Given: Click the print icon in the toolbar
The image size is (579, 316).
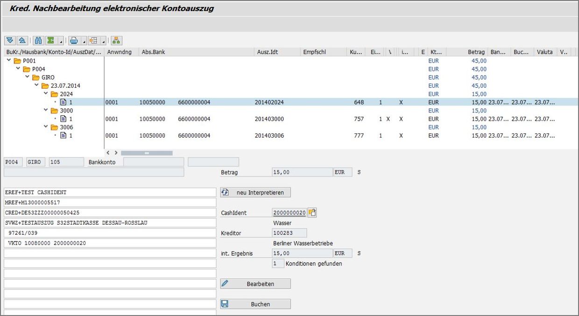Looking at the screenshot, I should coord(75,41).
